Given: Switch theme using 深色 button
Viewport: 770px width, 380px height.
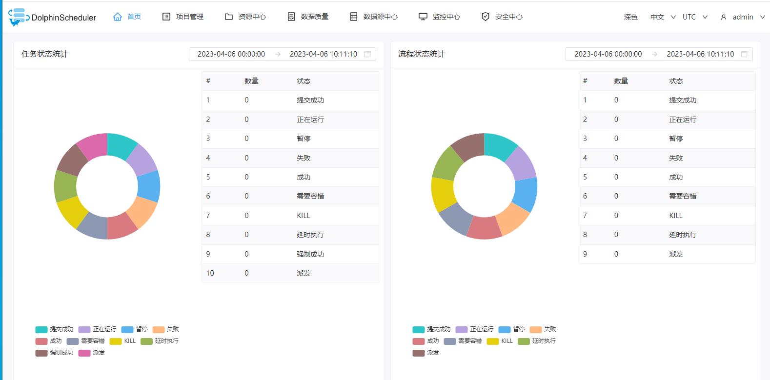Looking at the screenshot, I should (630, 17).
